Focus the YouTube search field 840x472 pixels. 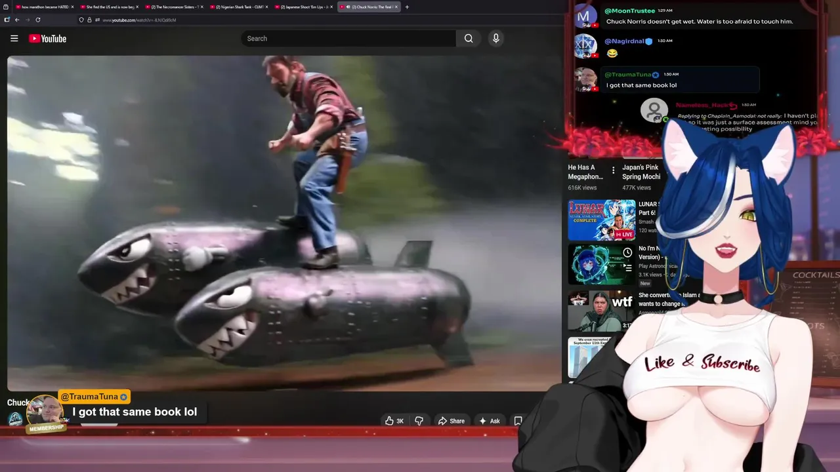tap(348, 39)
